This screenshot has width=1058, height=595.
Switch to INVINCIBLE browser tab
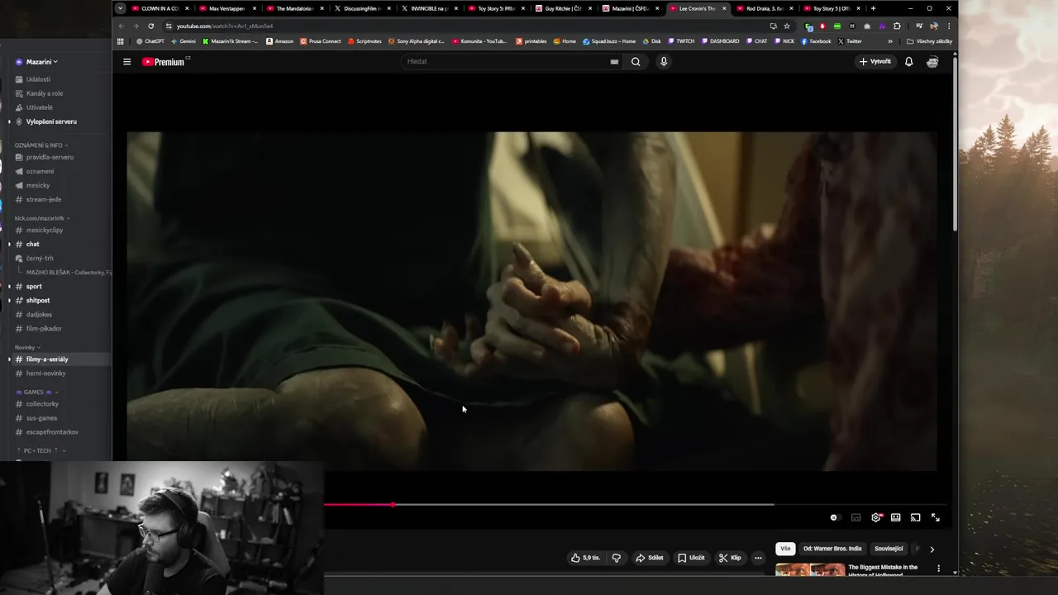click(428, 8)
